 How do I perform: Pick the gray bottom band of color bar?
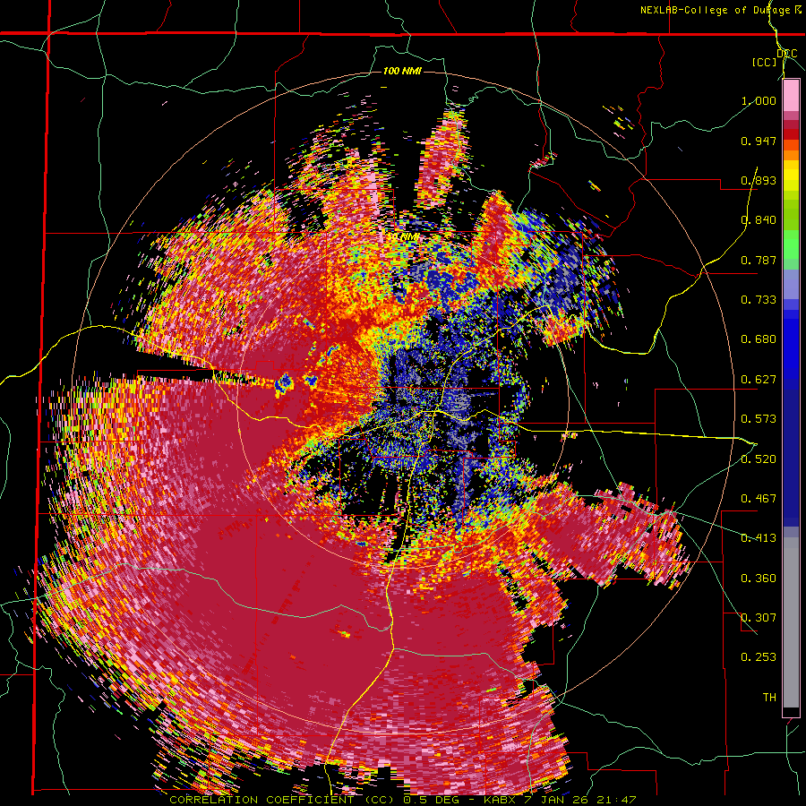(x=791, y=622)
